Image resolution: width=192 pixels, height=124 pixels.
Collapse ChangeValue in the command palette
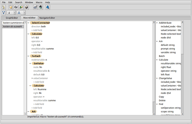pyautogui.click(x=157, y=78)
